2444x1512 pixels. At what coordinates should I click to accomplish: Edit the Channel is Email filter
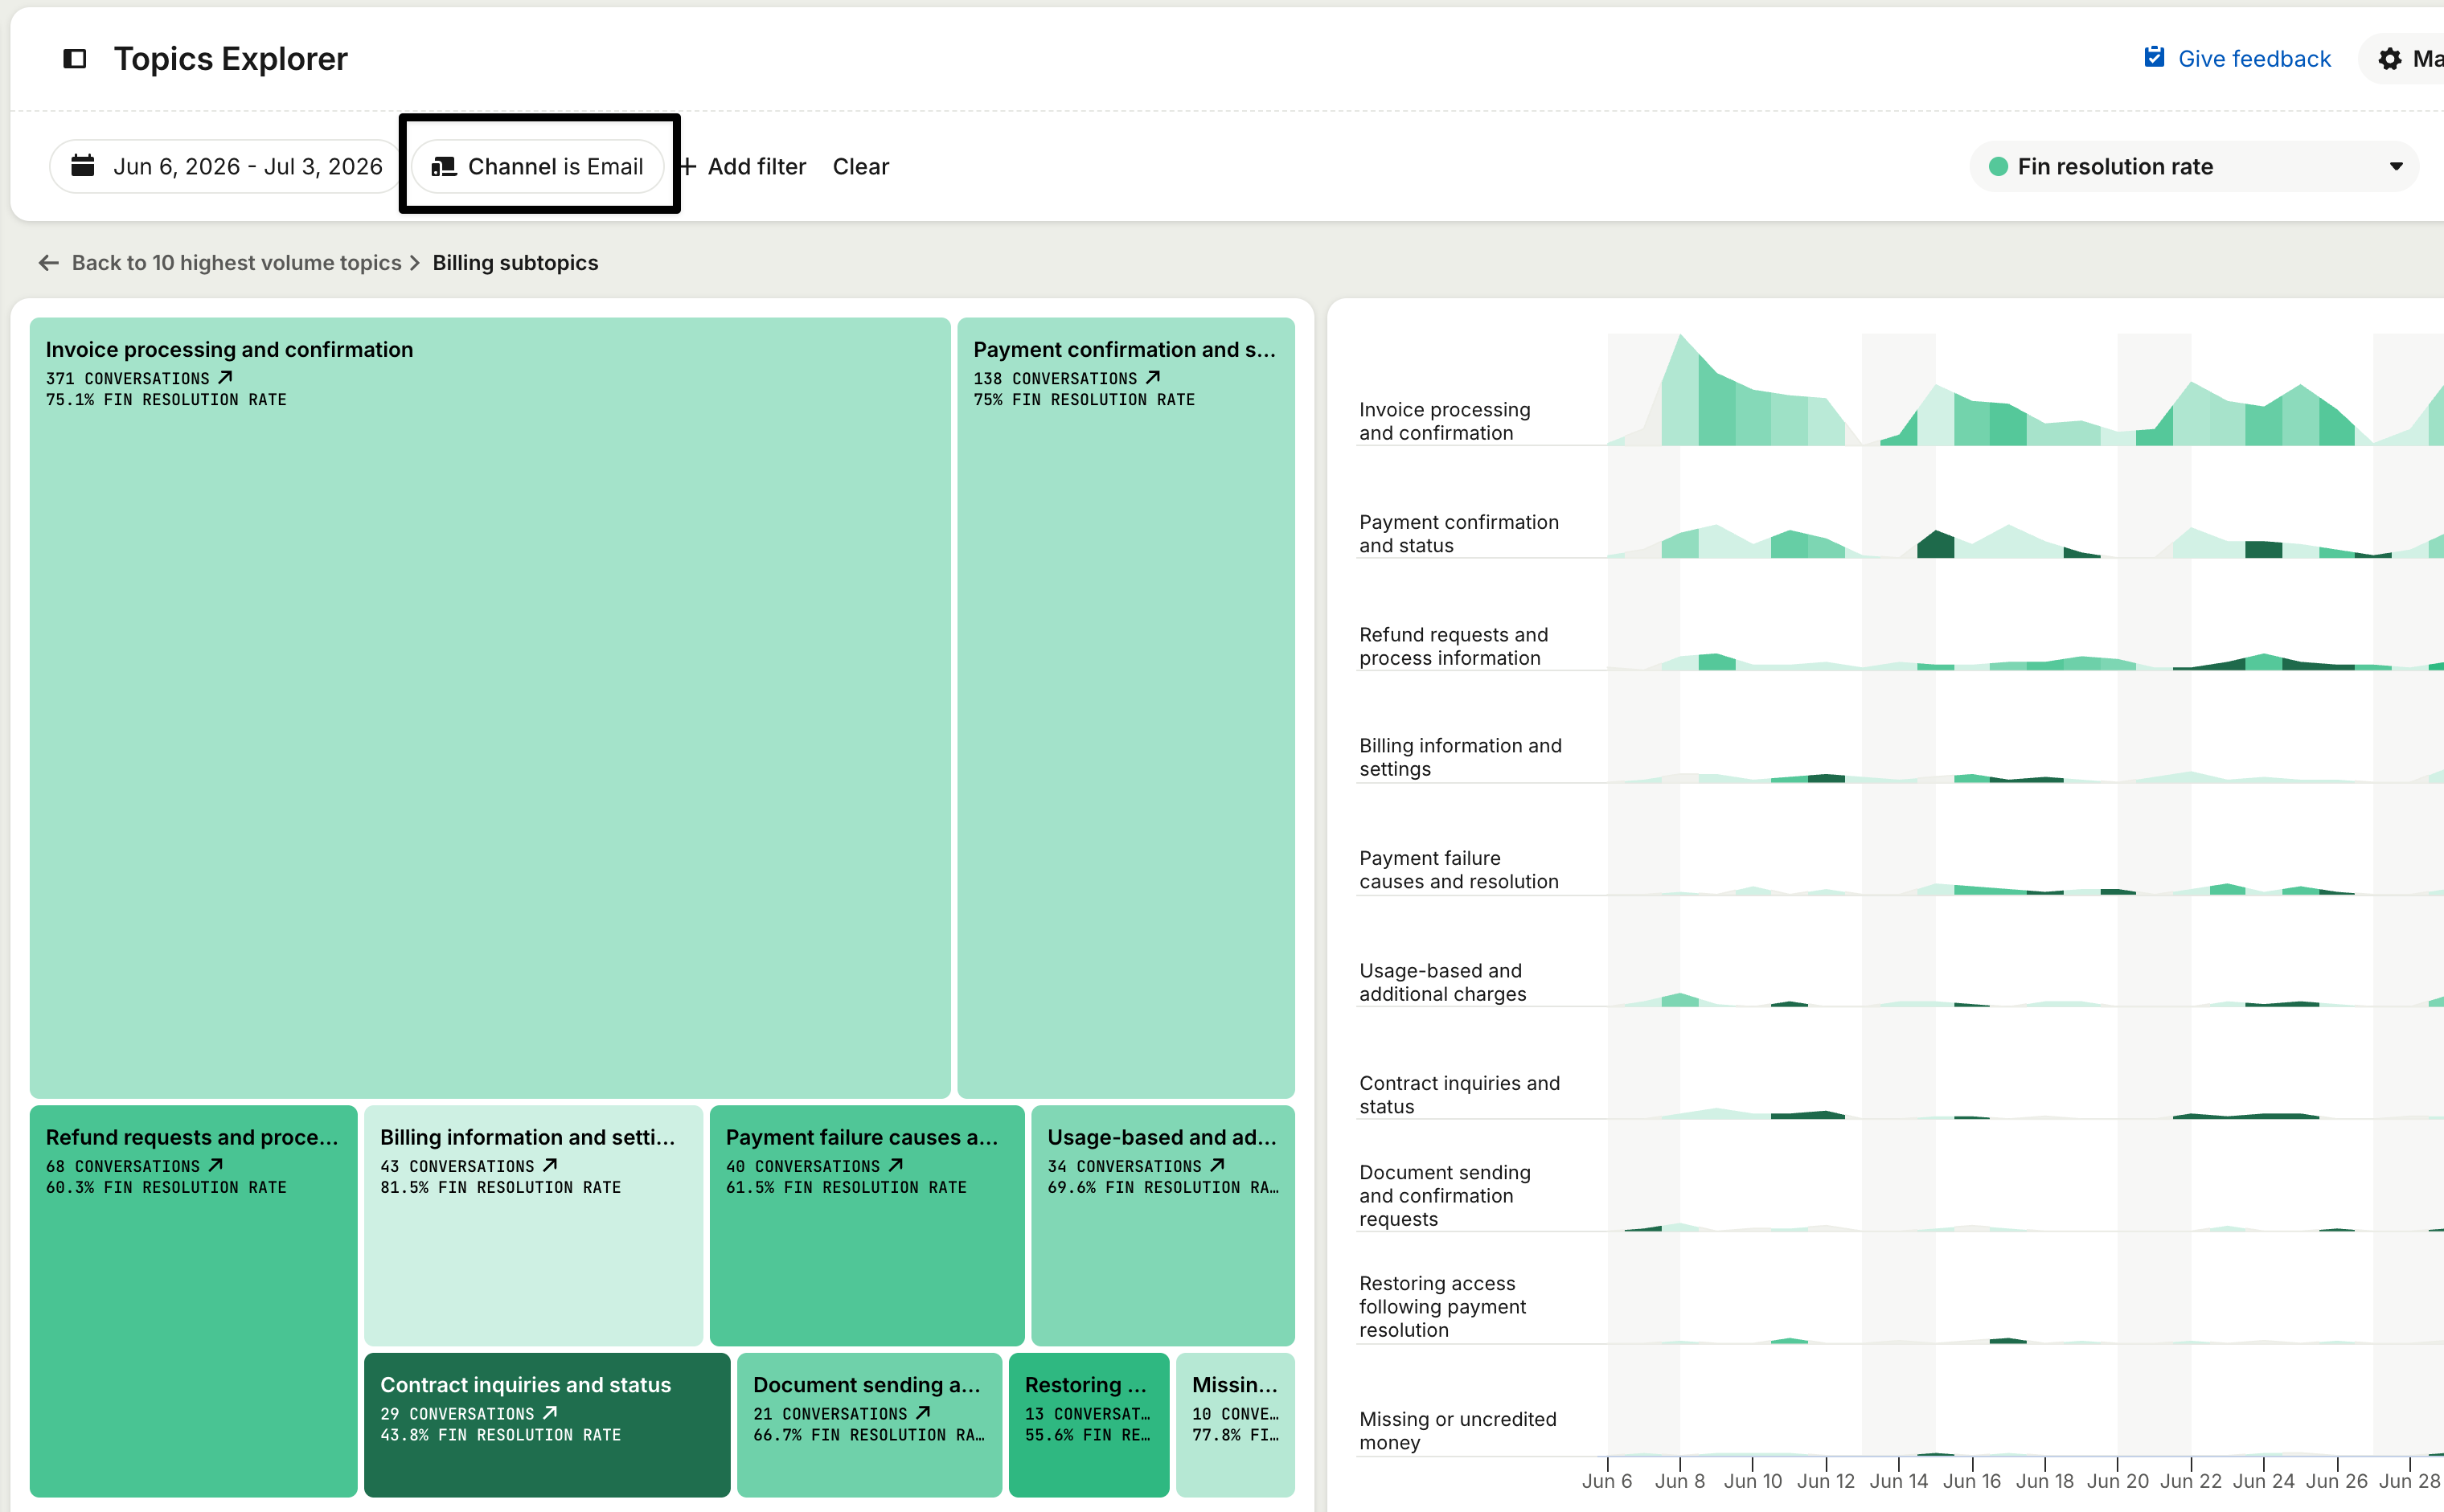click(539, 166)
